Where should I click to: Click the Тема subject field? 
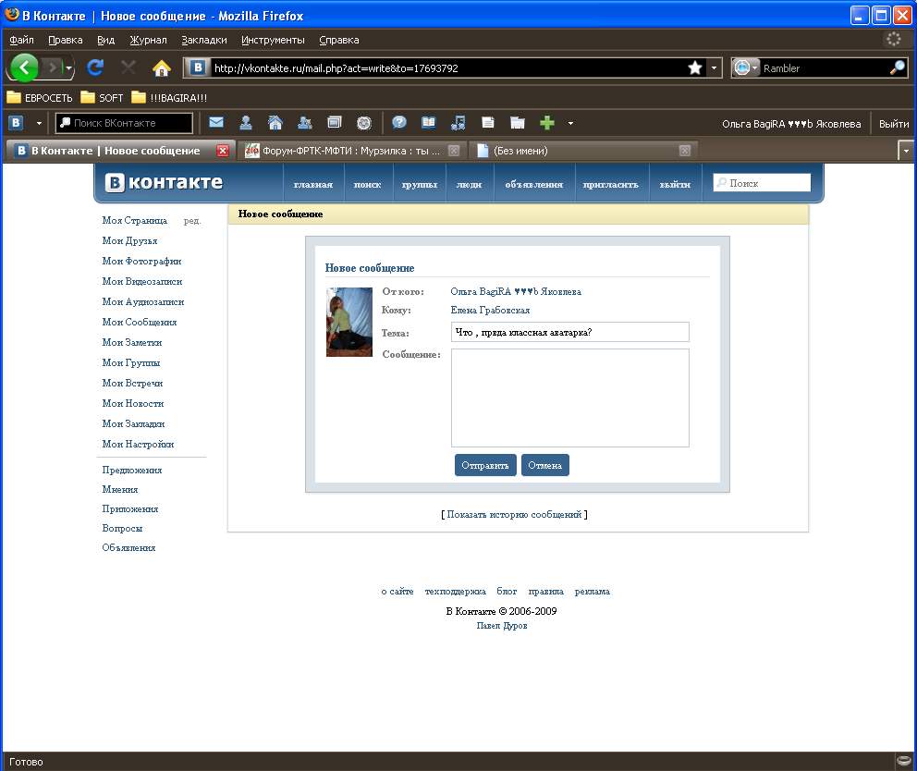coord(570,332)
